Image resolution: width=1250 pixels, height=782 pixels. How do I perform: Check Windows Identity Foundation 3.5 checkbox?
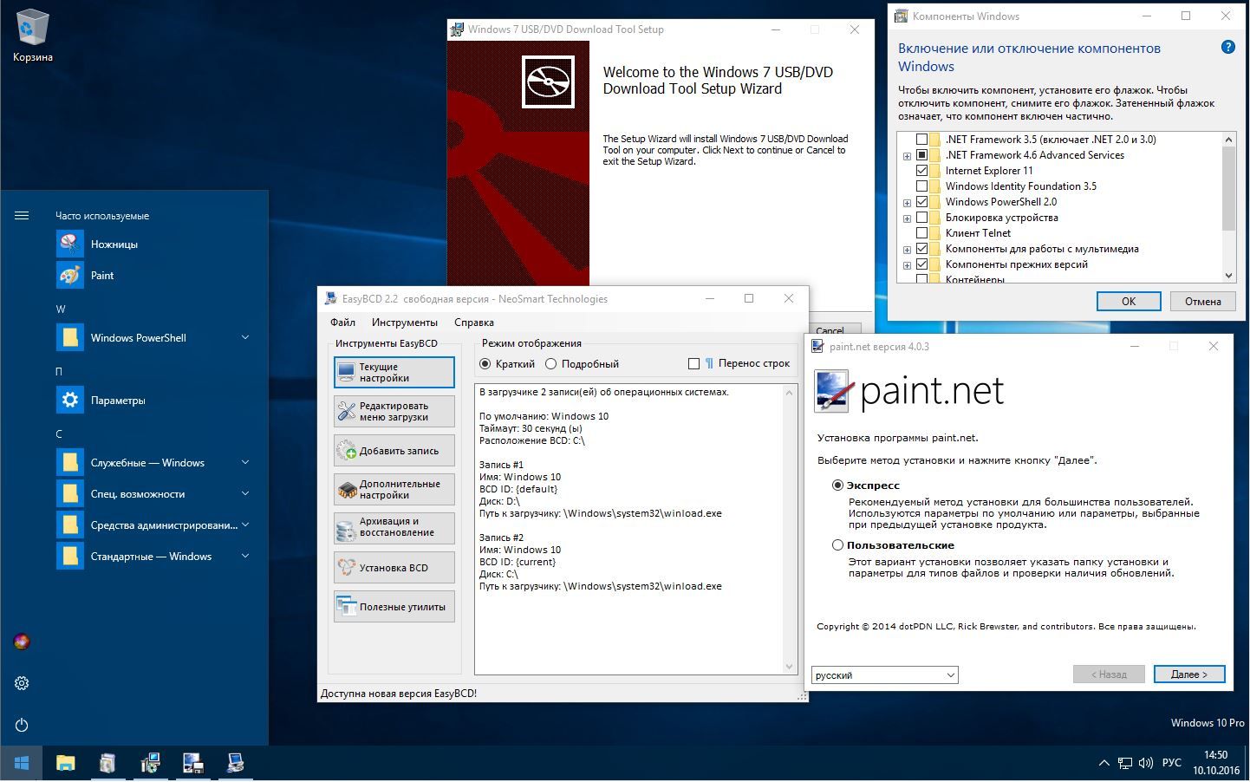pyautogui.click(x=922, y=186)
